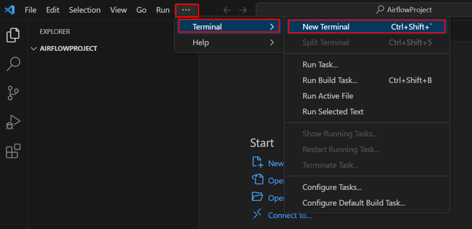This screenshot has width=472, height=229.
Task: Select Terminate Task... entry
Action: coord(367,165)
